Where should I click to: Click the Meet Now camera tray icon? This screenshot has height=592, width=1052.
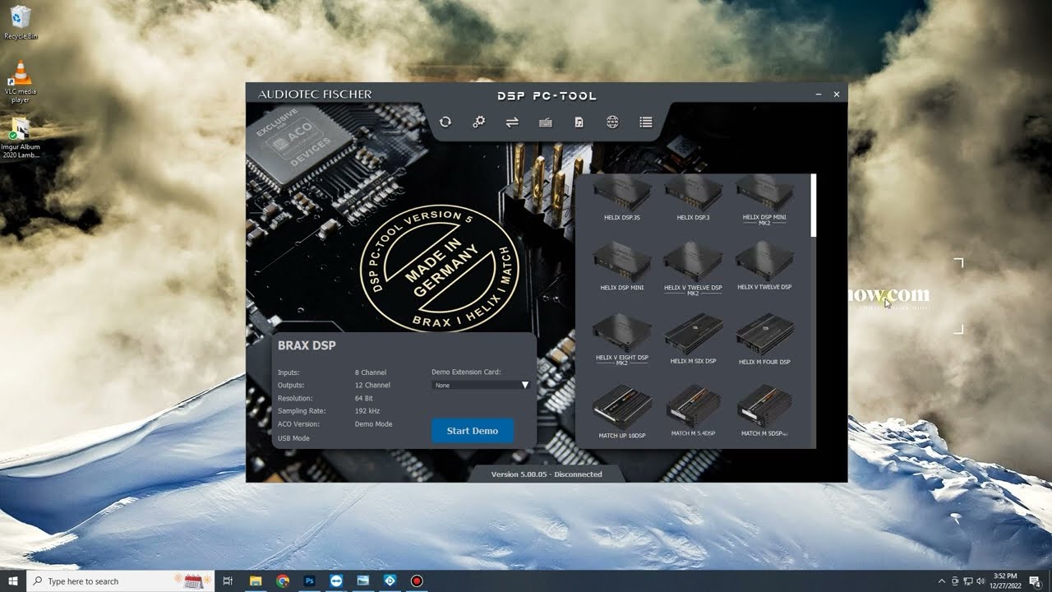955,581
